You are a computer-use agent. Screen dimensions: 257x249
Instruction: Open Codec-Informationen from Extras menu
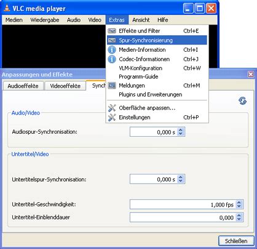pos(157,59)
